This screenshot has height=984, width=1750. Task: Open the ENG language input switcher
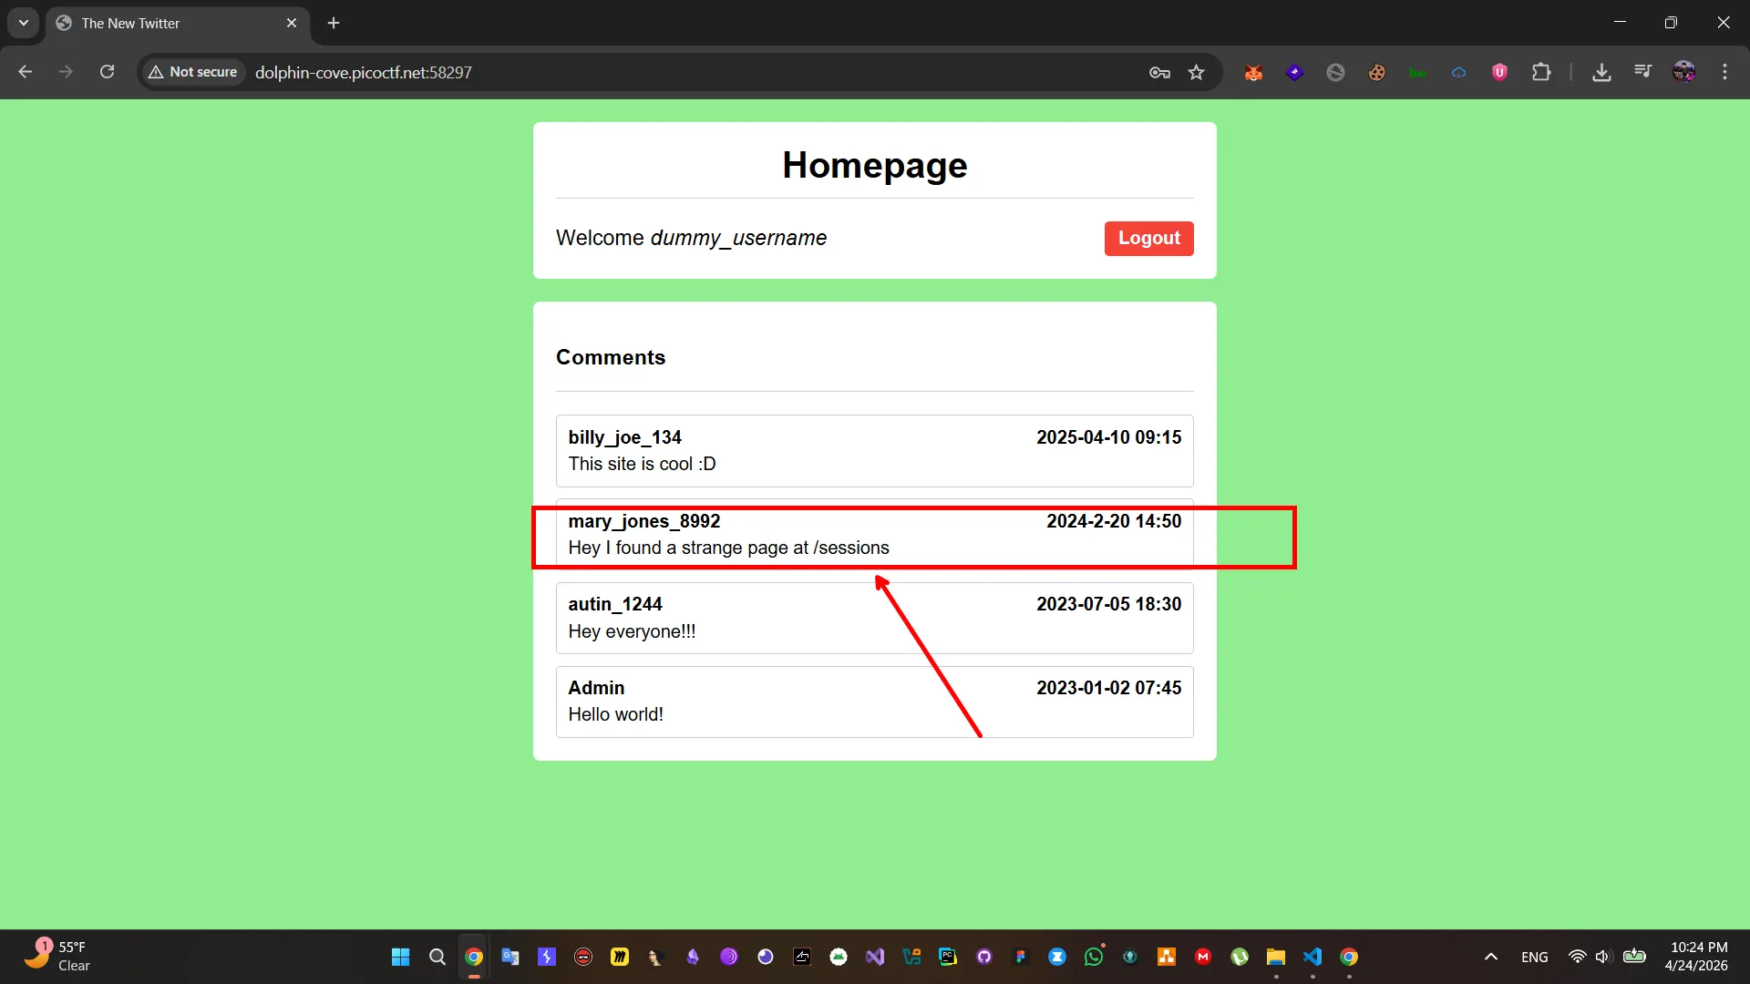[1535, 957]
